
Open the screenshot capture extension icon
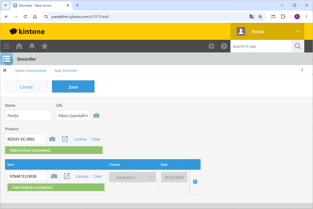pos(273,17)
